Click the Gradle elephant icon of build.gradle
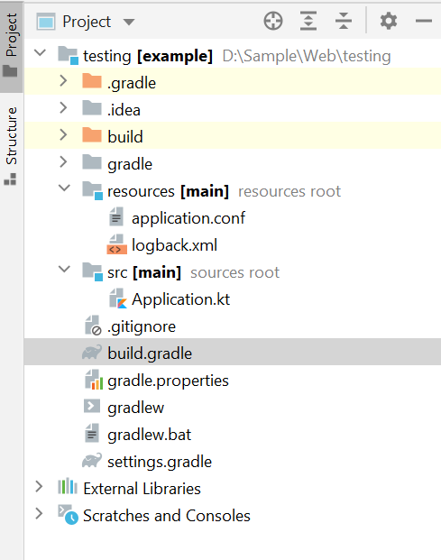 (92, 353)
